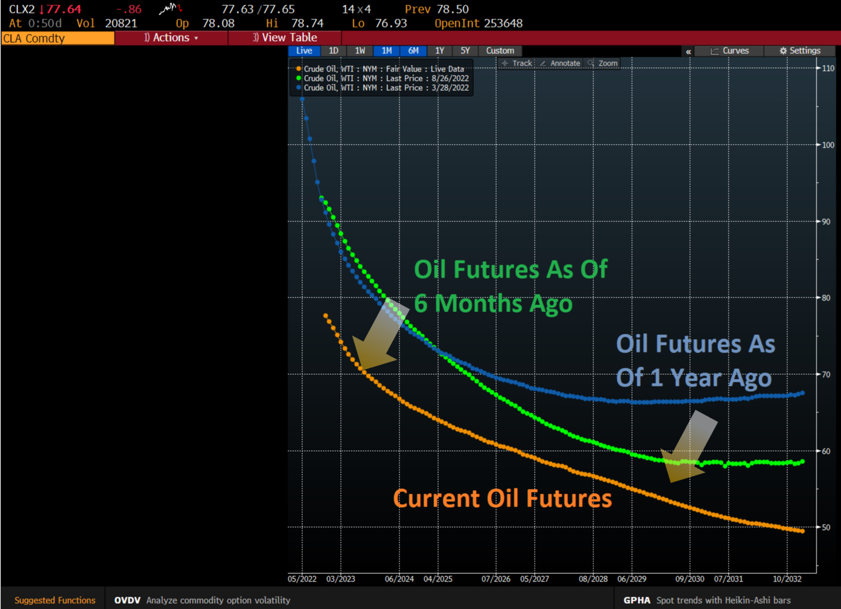Viewport: 841px width, 609px height.
Task: Click the Zoom magnifier icon
Action: (x=591, y=63)
